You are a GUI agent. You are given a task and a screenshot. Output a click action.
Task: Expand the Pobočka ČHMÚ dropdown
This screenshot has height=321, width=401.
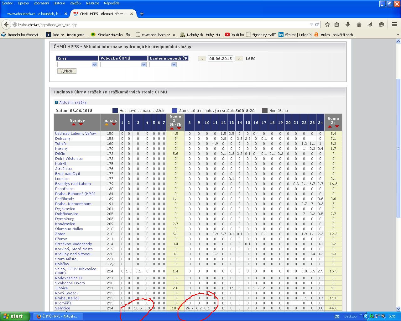point(123,65)
